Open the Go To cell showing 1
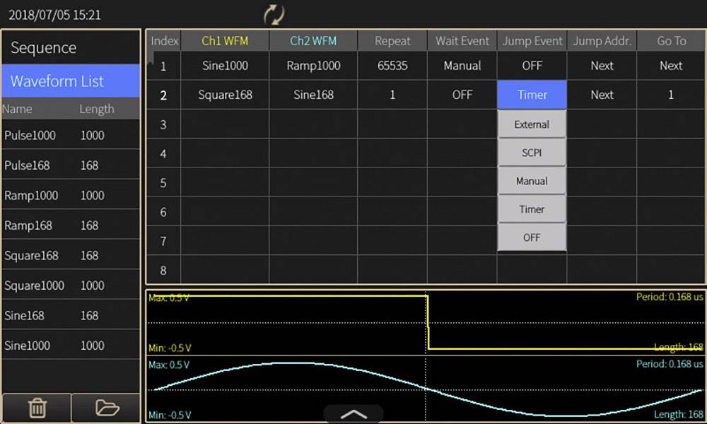Viewport: 707px width, 424px height. [670, 94]
